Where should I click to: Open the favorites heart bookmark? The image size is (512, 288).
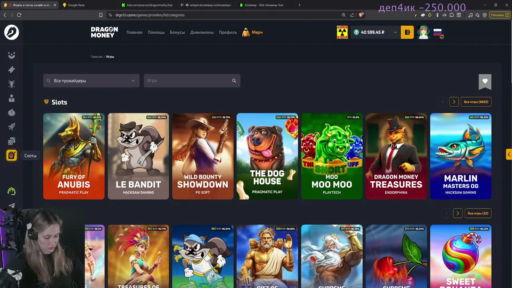click(485, 81)
